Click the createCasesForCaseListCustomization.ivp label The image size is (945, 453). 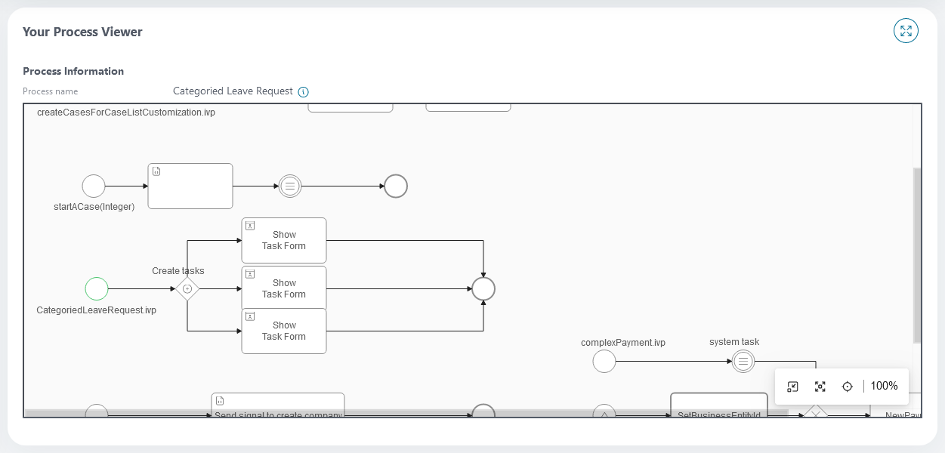126,112
